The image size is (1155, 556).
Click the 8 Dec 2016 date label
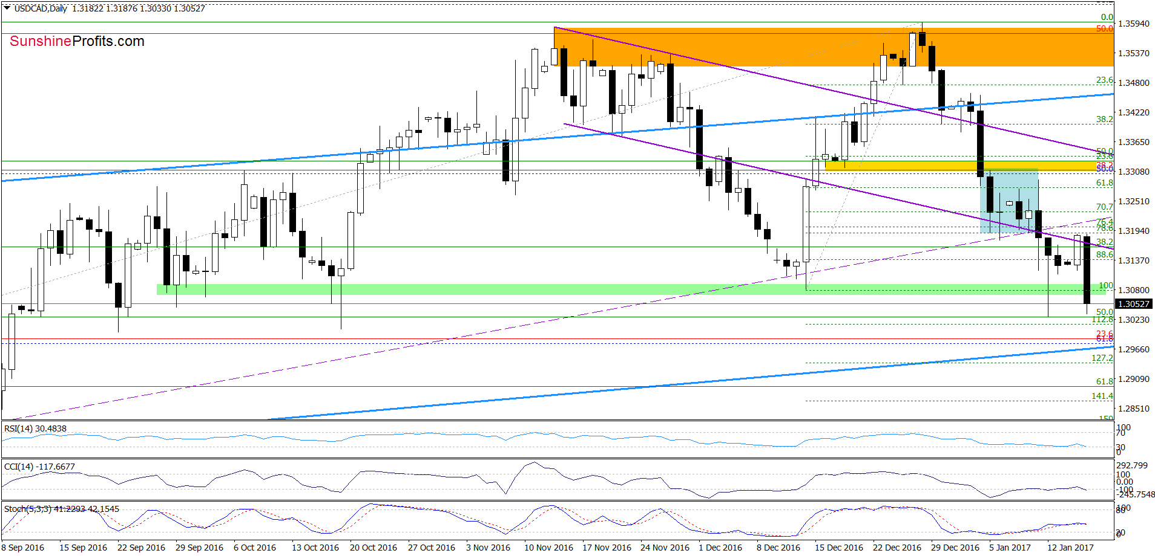click(778, 548)
